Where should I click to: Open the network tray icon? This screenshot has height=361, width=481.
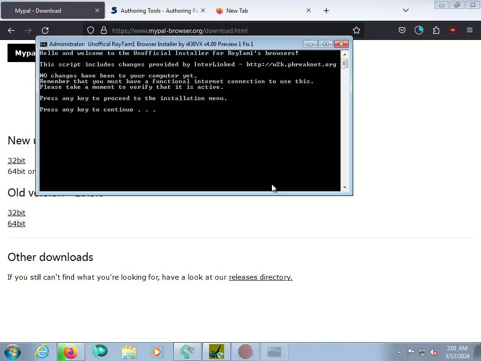coord(422,352)
